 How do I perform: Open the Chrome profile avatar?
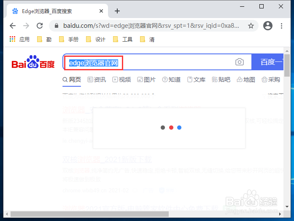point(268,26)
